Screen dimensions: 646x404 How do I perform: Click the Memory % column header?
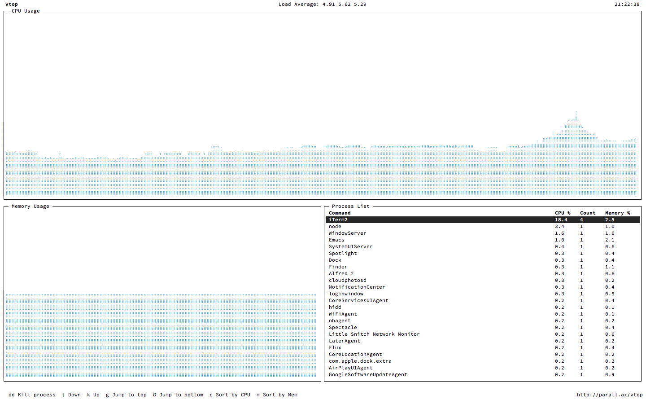(x=617, y=213)
